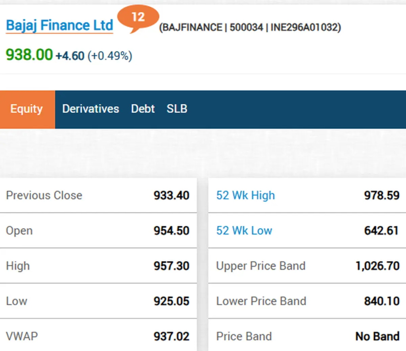The image size is (406, 351).
Task: Follow the 52 Wk High link
Action: [x=245, y=195]
